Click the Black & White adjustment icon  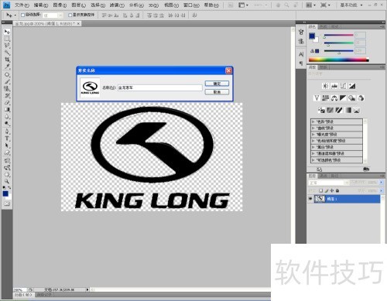point(343,98)
